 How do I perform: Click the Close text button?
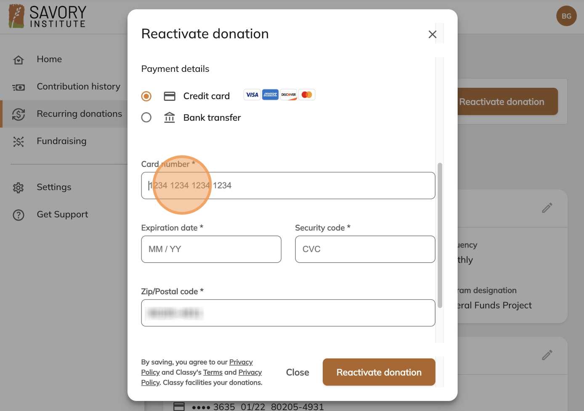point(297,372)
